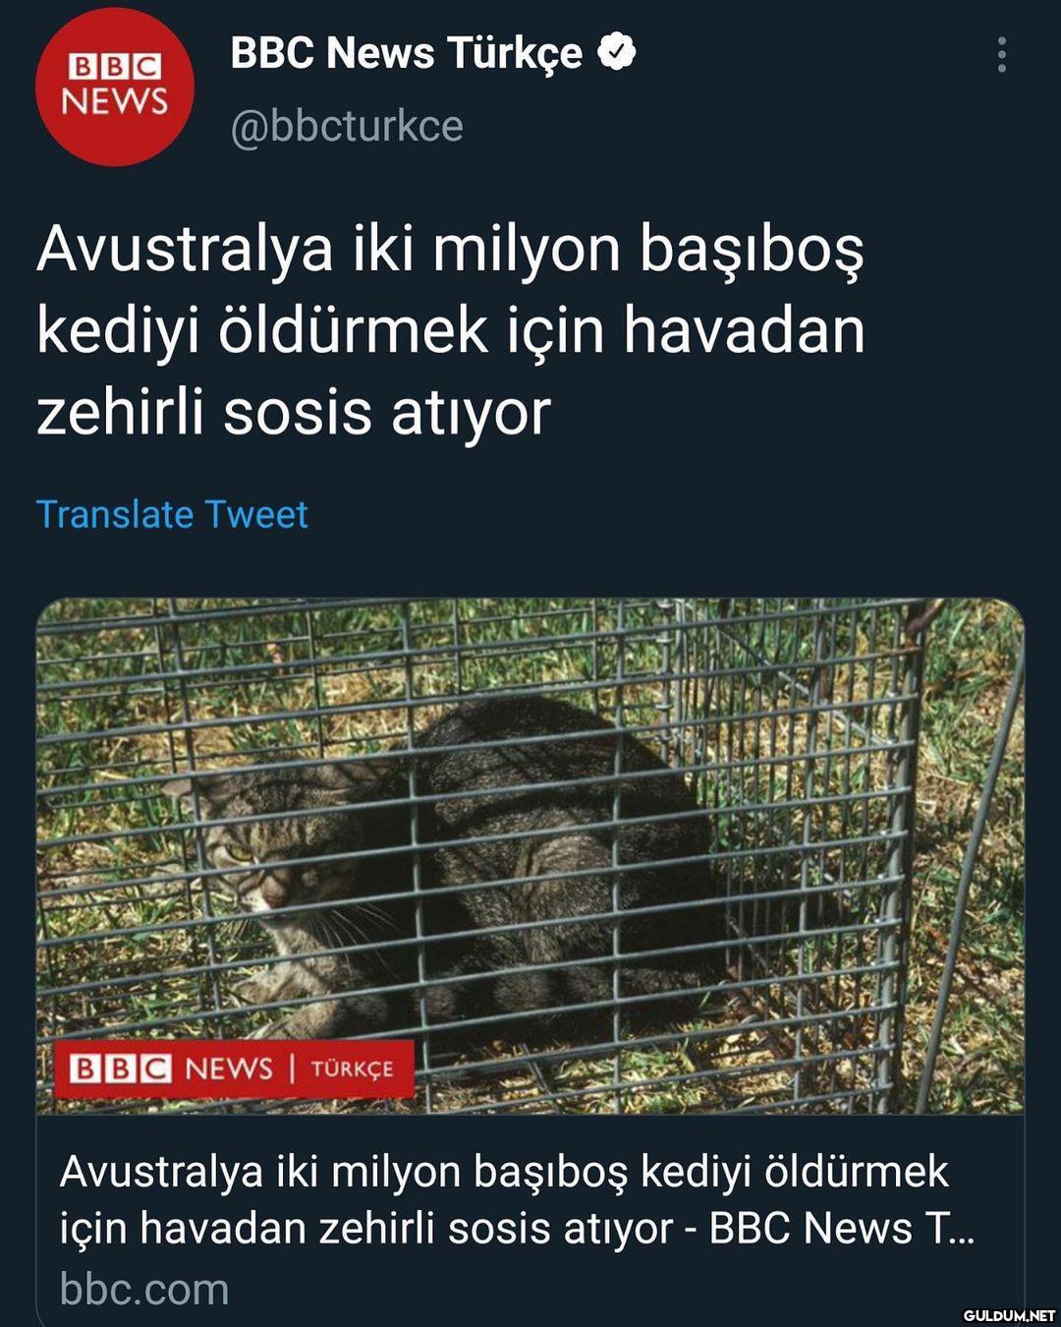Click the NEWS word in the red banner
1061x1327 pixels.
(x=228, y=1068)
